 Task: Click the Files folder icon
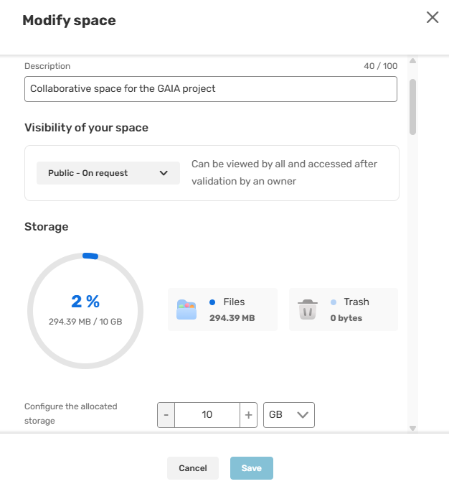point(186,309)
